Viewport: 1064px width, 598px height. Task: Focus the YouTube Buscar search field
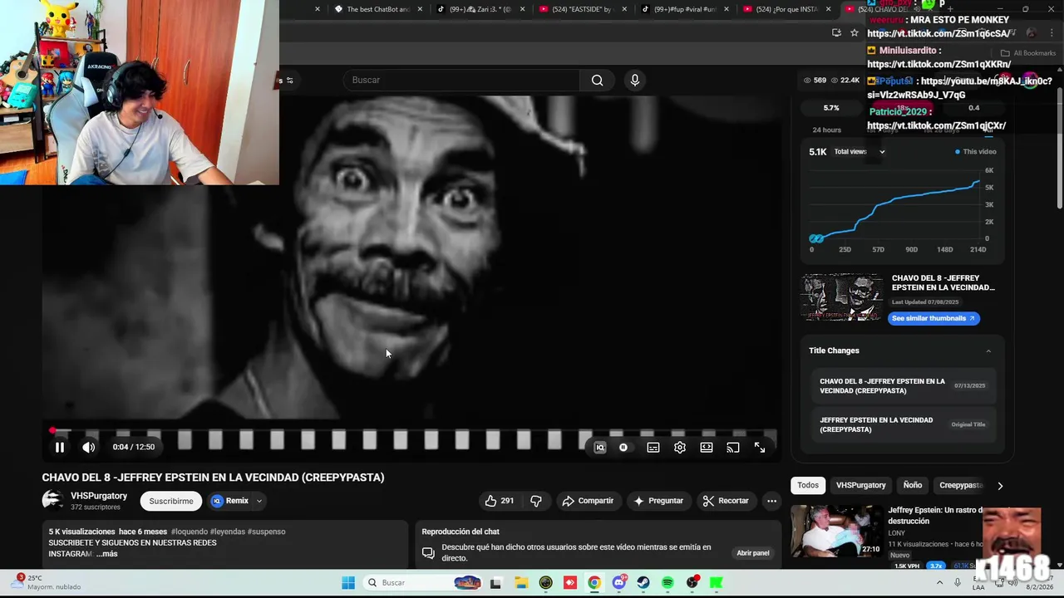[462, 80]
